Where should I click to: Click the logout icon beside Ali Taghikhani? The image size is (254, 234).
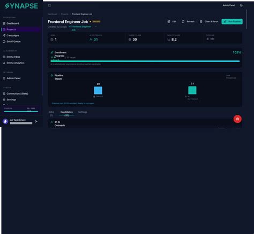(36, 121)
